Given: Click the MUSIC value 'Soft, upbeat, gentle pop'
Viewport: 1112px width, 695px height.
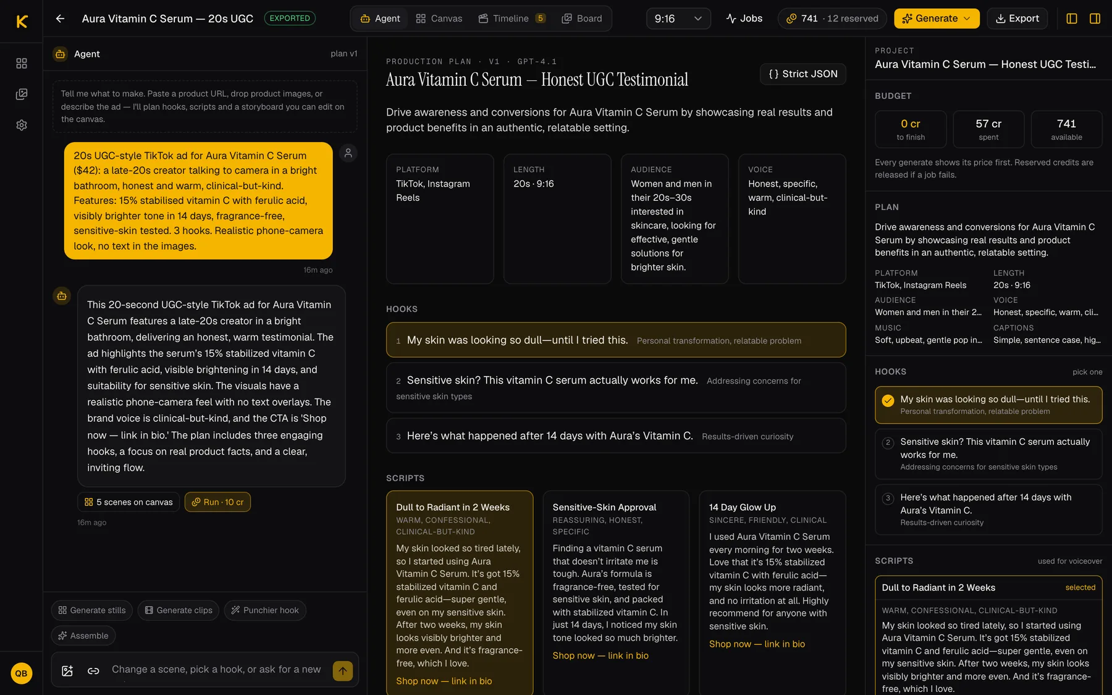Looking at the screenshot, I should [928, 340].
